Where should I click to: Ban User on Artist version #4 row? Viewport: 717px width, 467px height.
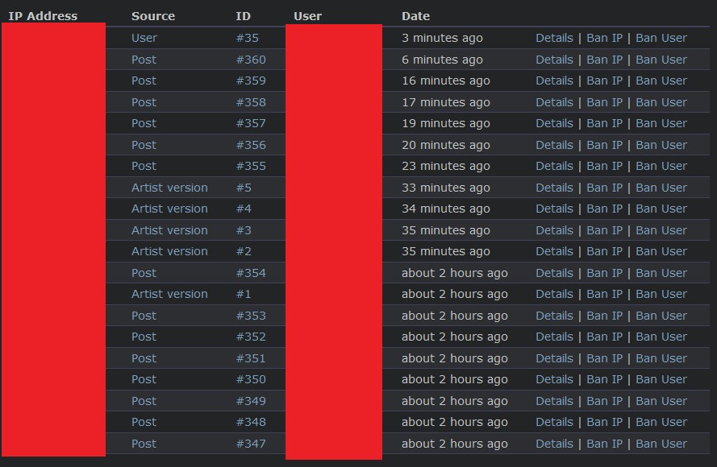pos(661,209)
